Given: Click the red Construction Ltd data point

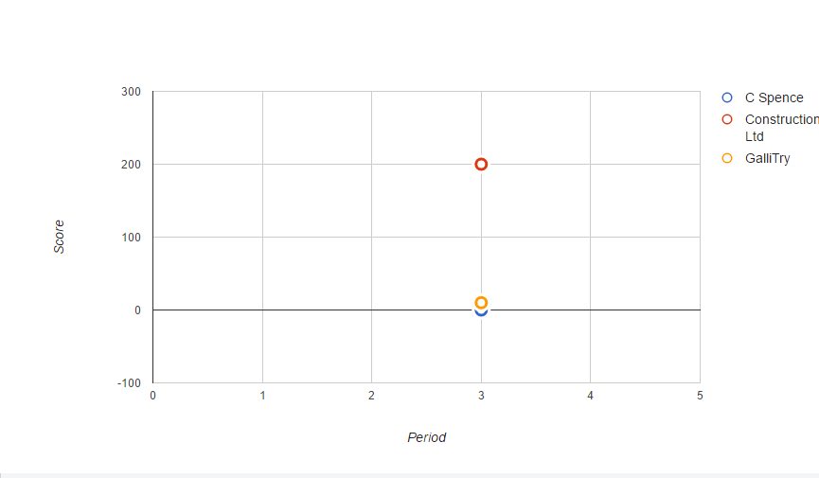Looking at the screenshot, I should 481,165.
